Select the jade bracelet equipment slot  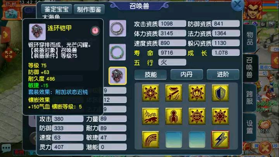pyautogui.click(x=117, y=52)
